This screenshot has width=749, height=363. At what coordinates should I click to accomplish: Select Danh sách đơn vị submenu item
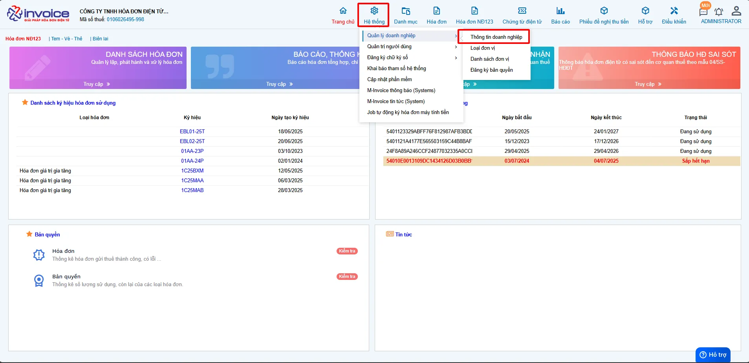[490, 59]
